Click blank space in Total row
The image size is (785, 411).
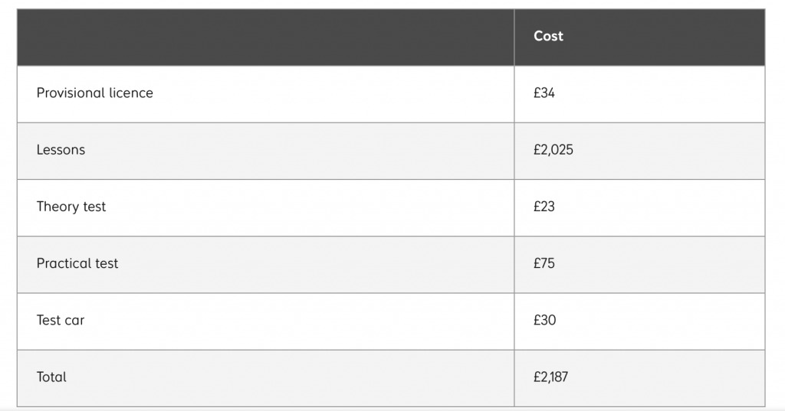[x=291, y=379]
